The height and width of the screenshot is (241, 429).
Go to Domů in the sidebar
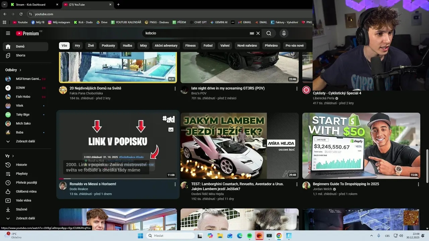tap(26, 47)
